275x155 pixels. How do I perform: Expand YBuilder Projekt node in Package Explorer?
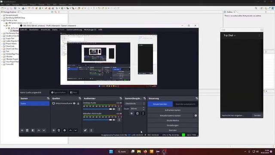tap(2, 59)
